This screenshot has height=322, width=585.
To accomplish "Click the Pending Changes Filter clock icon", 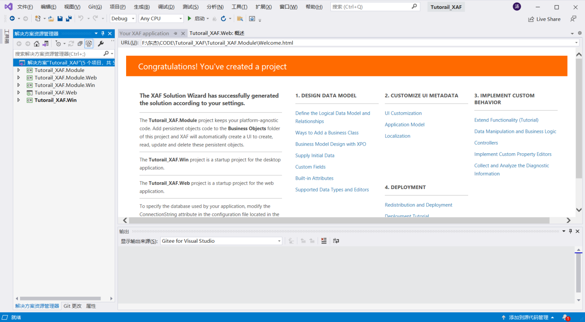I will (58, 44).
